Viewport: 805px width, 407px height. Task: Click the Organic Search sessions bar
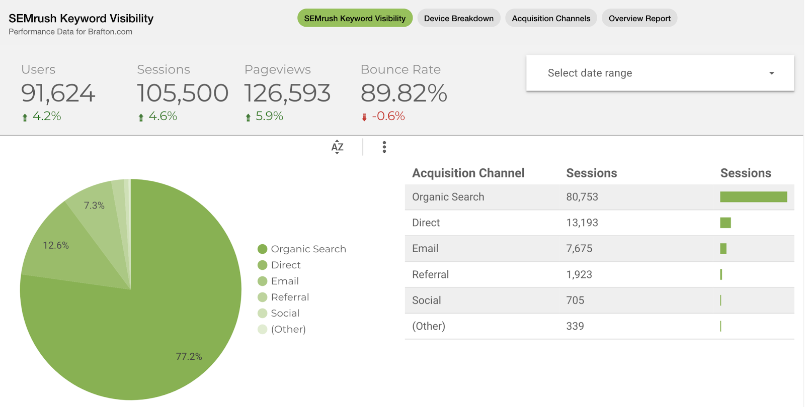pos(753,197)
